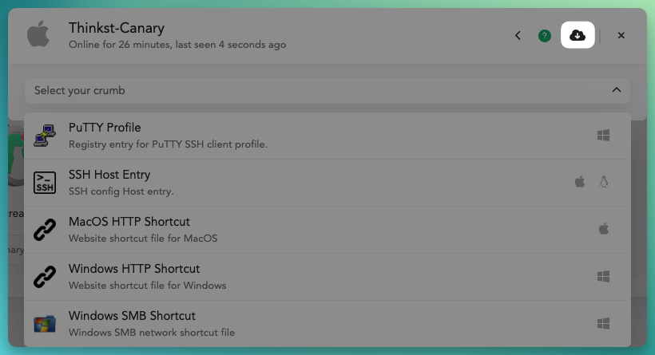Screen dimensions: 655x355
Task: Collapse the Select your crumb dropdown chevron
Action: [x=617, y=90]
